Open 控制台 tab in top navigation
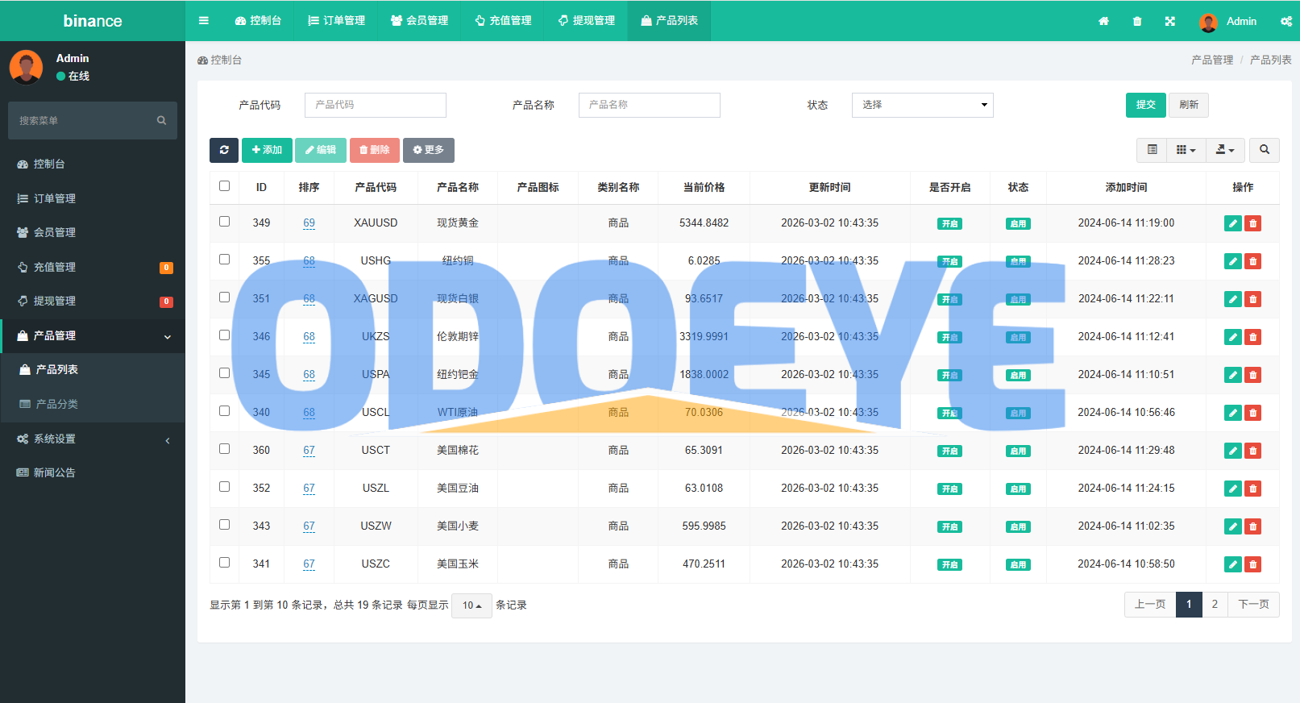 click(258, 21)
